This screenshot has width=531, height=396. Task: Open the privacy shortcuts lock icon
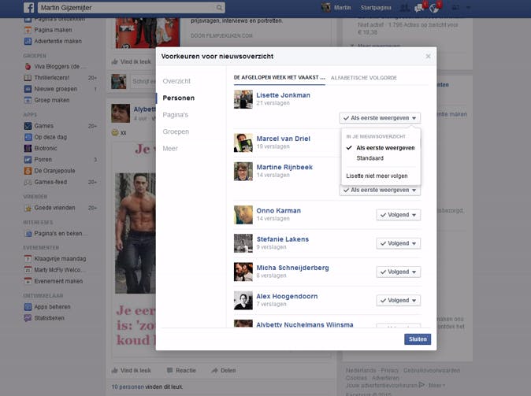click(456, 7)
